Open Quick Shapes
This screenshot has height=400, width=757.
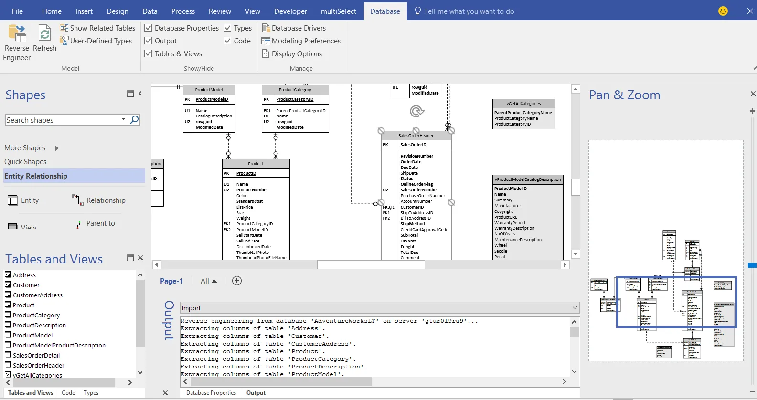(25, 162)
